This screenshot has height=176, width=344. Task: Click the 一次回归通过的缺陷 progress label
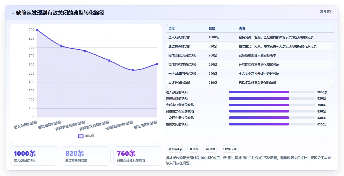click(180, 118)
